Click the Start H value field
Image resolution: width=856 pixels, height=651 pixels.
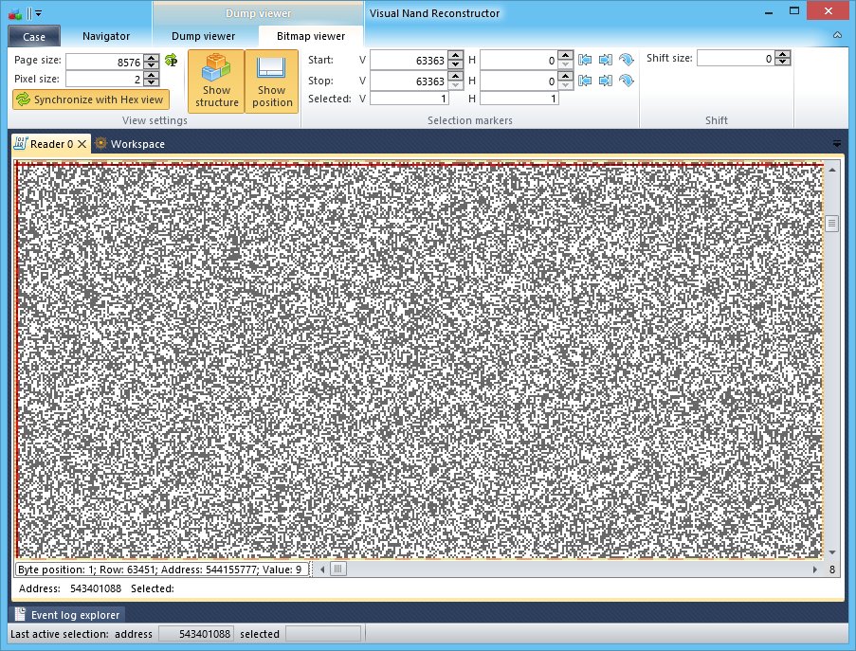click(519, 60)
